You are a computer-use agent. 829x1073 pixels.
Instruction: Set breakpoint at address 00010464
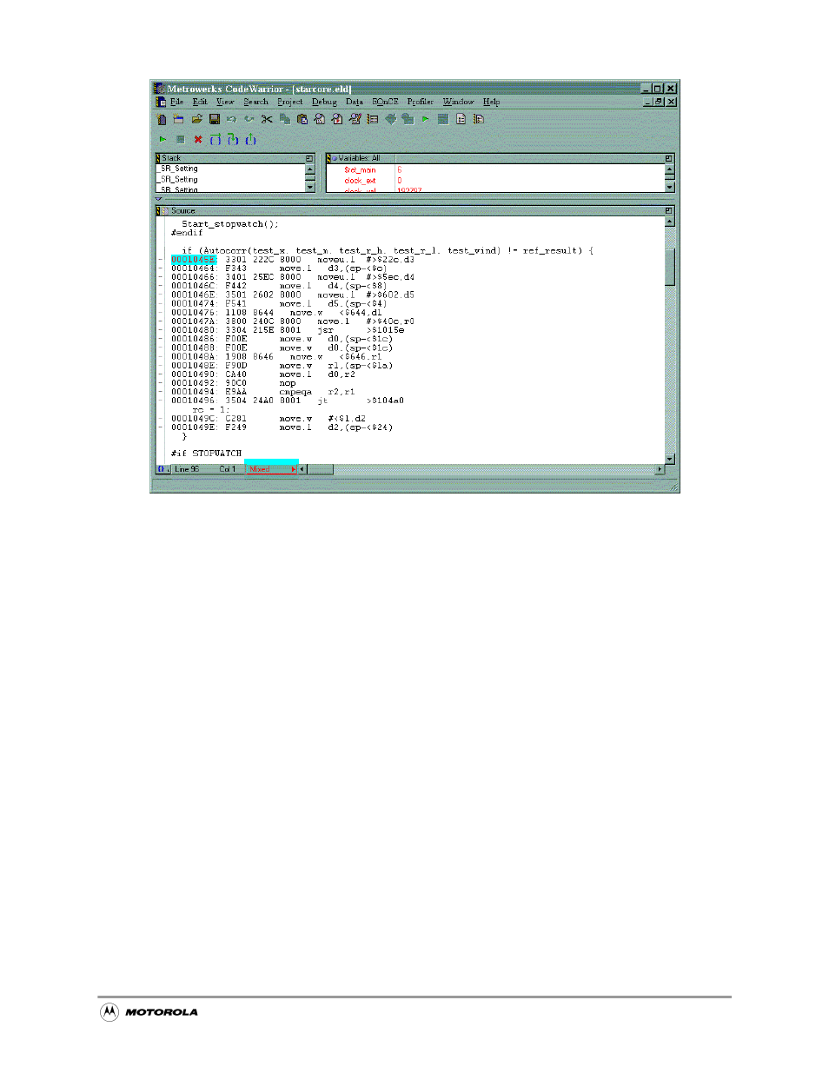160,268
